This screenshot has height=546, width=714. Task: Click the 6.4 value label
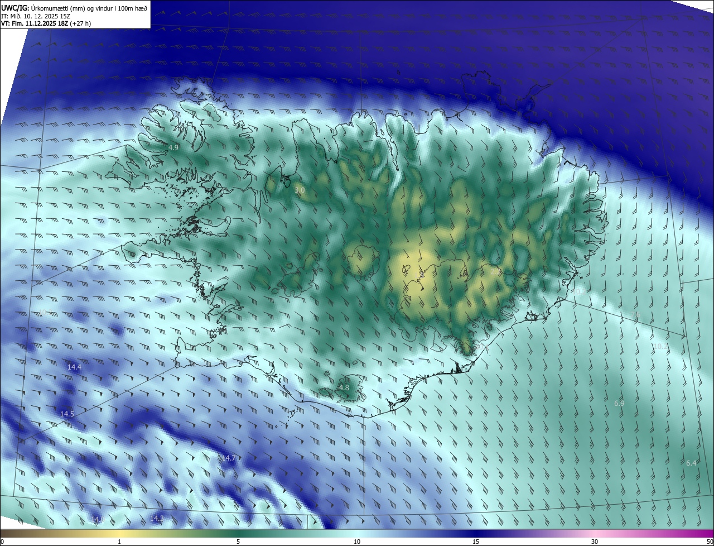click(x=691, y=463)
